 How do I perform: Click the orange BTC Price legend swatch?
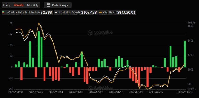100,13
